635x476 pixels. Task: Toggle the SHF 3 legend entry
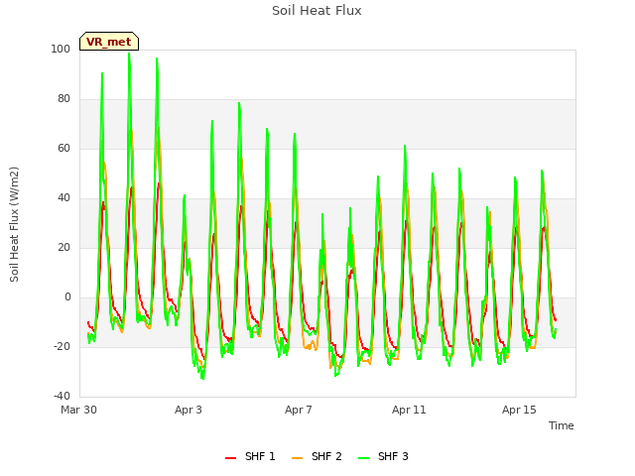(383, 457)
